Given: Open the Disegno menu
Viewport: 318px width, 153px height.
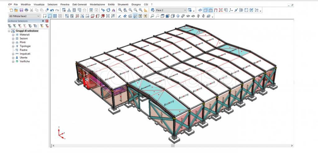Looking at the screenshot, I should (136, 4).
